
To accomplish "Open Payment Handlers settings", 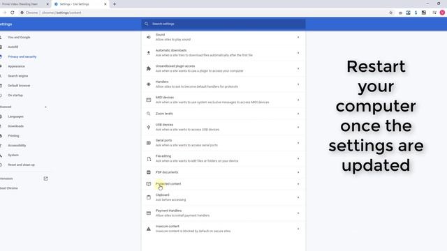I will coord(223,213).
